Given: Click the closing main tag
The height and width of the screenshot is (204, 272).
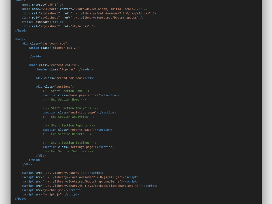Looking at the screenshot, I should [35, 160].
